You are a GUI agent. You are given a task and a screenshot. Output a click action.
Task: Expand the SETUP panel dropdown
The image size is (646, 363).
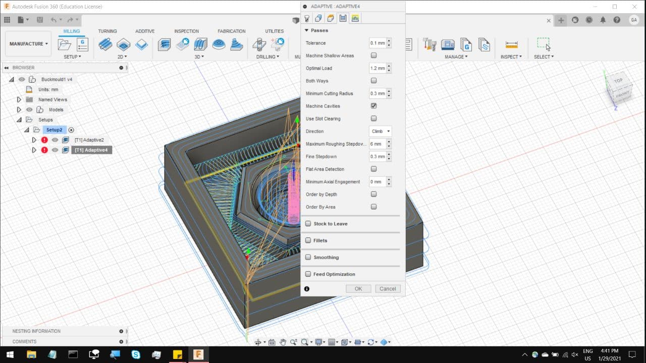point(72,57)
